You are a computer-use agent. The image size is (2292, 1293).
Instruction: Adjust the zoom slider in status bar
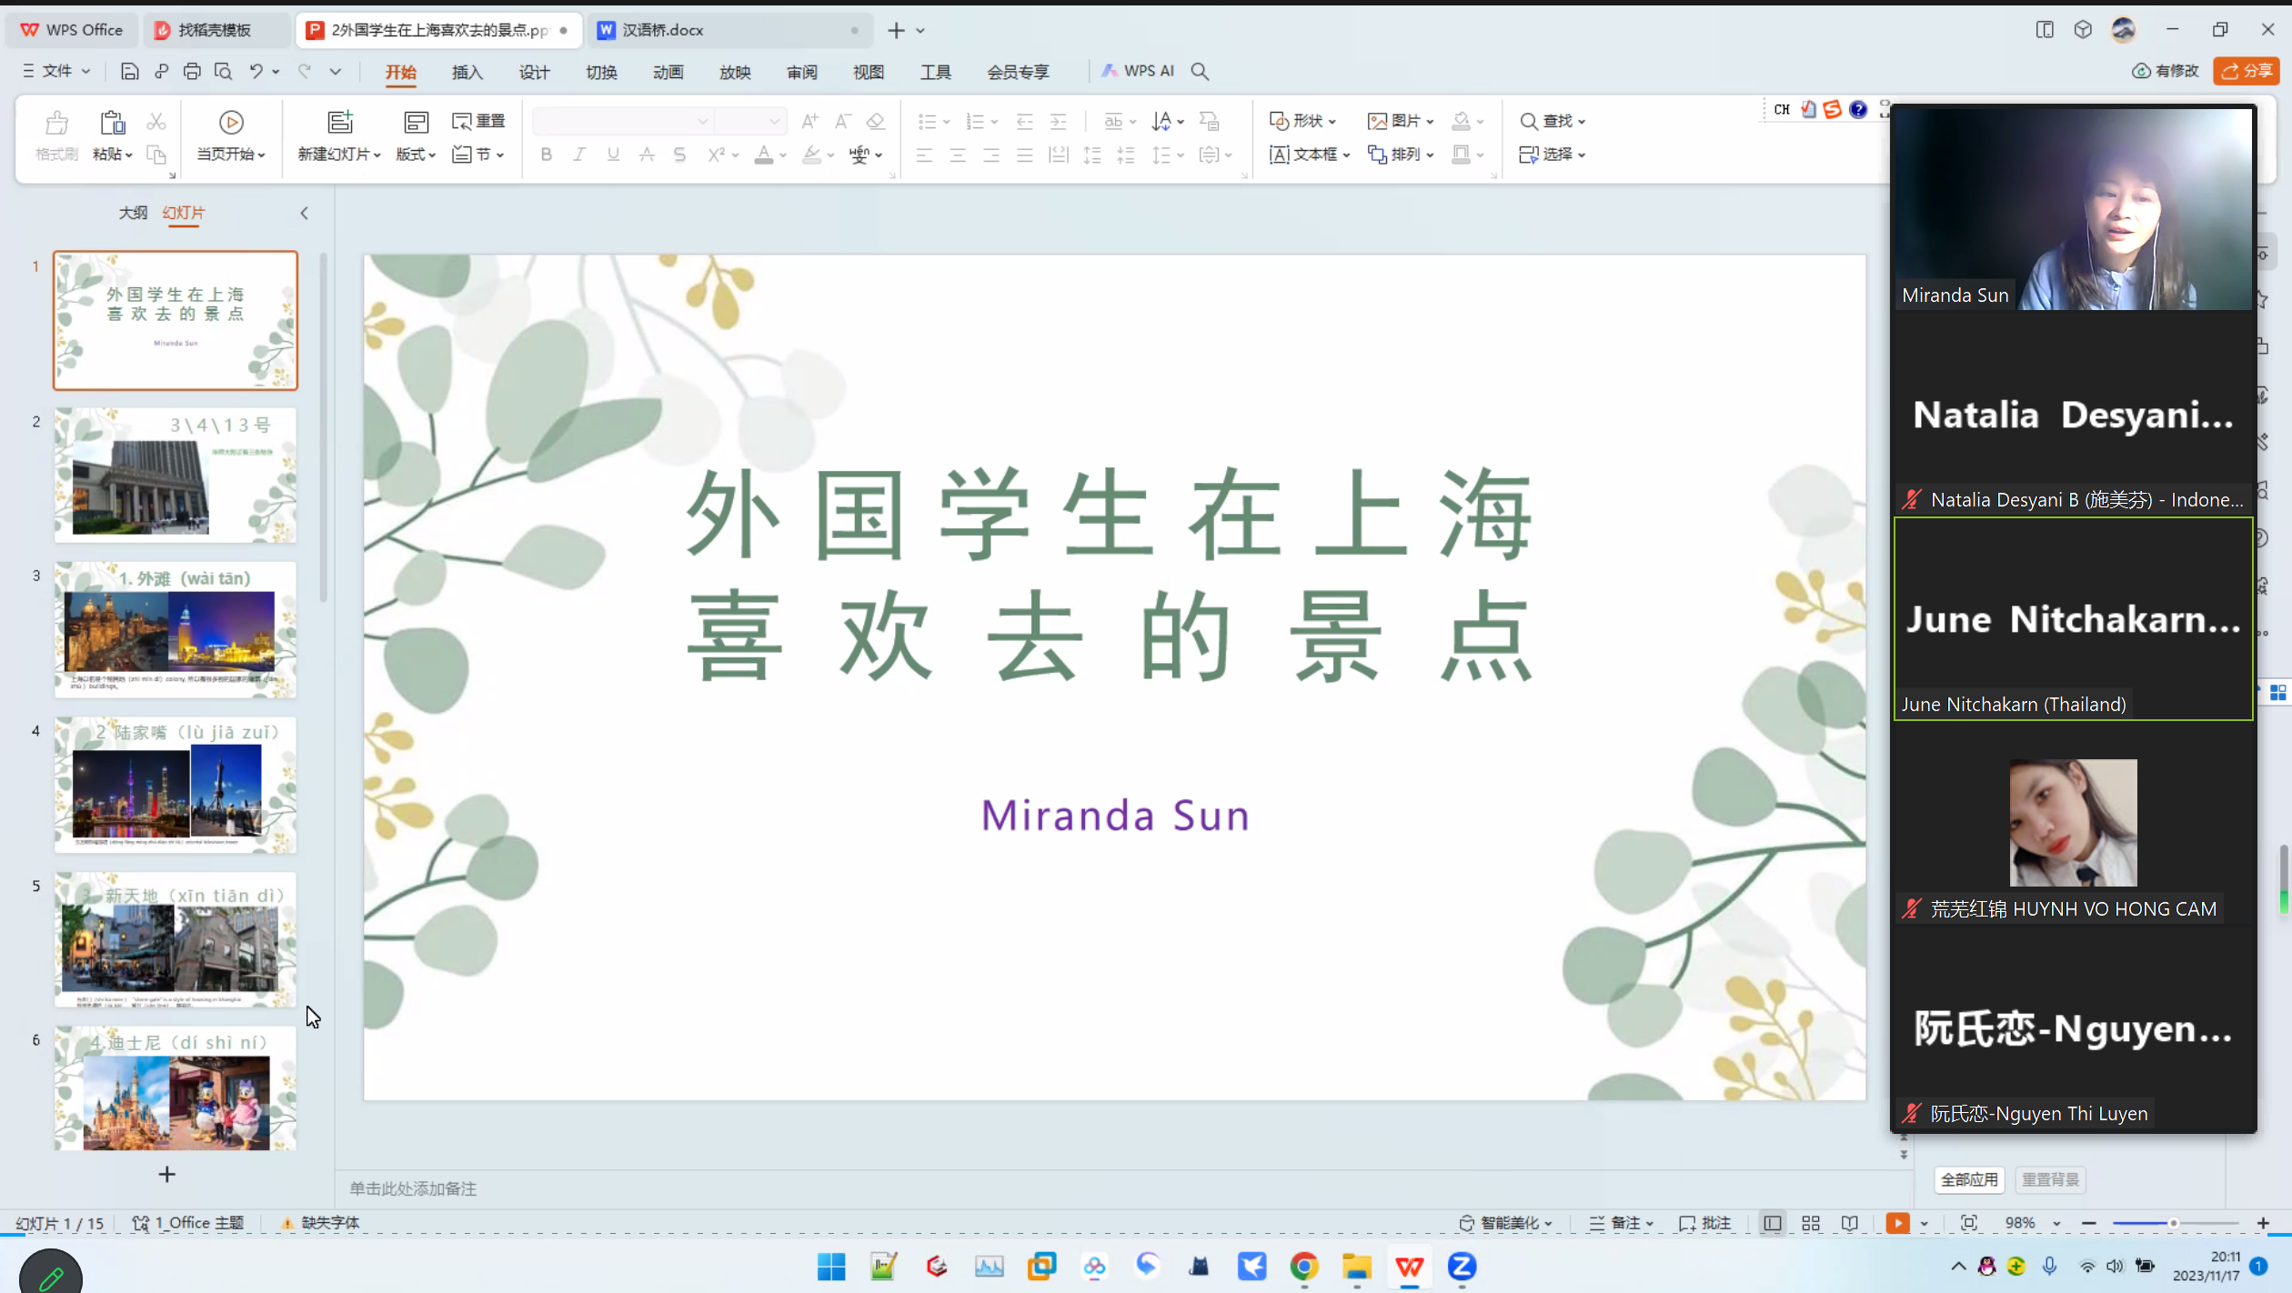pos(2173,1223)
